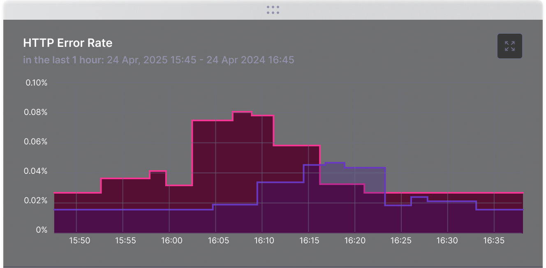
Task: Click the 16:20 x-axis label
Action: 355,241
